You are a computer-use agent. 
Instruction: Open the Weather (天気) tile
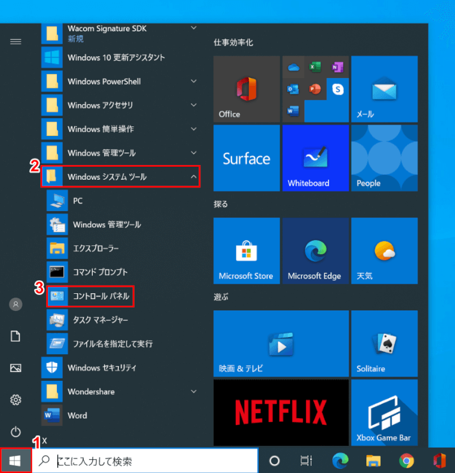385,251
